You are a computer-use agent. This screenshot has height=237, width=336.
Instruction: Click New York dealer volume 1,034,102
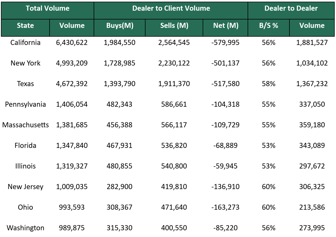[312, 63]
